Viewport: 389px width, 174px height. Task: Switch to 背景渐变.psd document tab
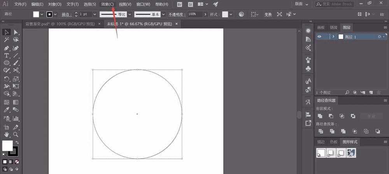click(60, 24)
